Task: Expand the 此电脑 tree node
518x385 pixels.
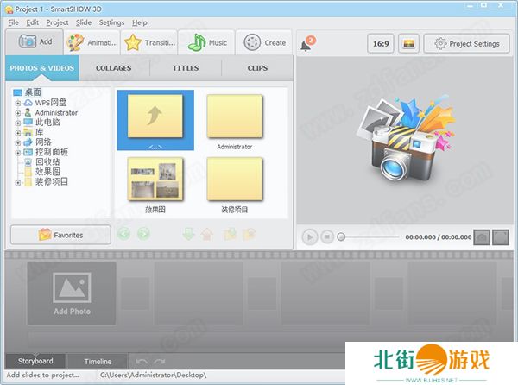Action: (x=17, y=123)
